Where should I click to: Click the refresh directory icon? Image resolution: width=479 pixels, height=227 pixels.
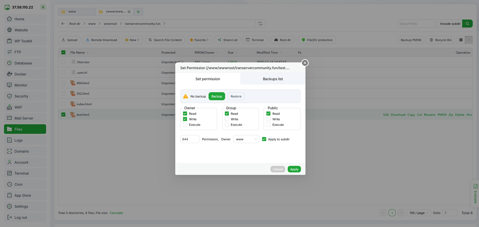coord(260,24)
